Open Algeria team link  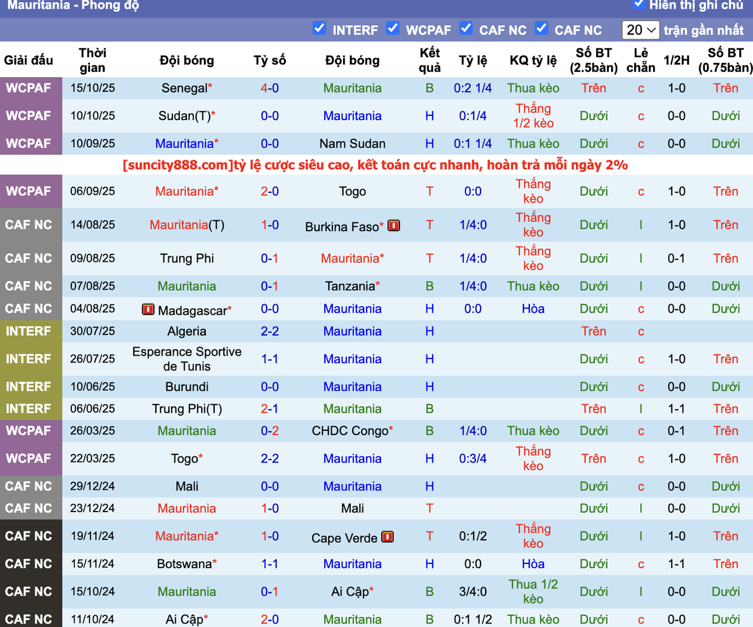point(186,331)
